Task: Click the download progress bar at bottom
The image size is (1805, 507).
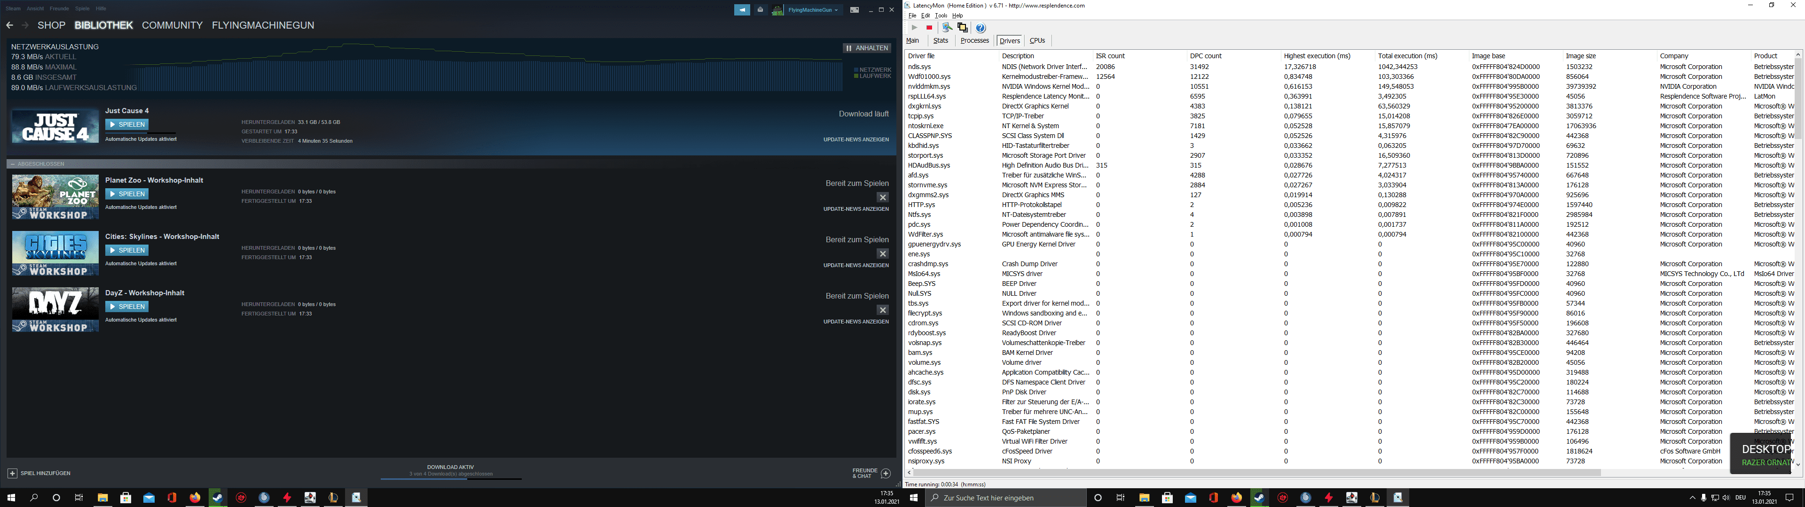Action: (x=451, y=479)
